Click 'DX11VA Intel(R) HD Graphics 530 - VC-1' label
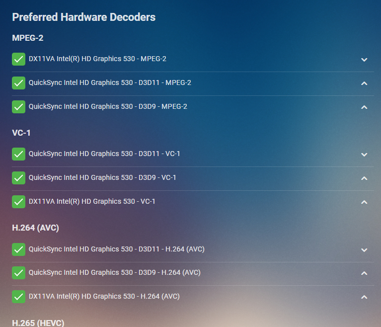This screenshot has width=381, height=327. pos(92,201)
